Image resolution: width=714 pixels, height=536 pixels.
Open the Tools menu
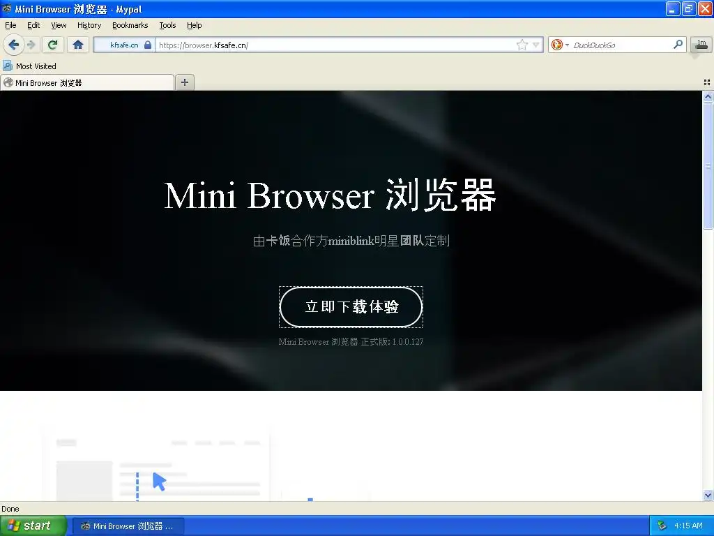point(167,25)
